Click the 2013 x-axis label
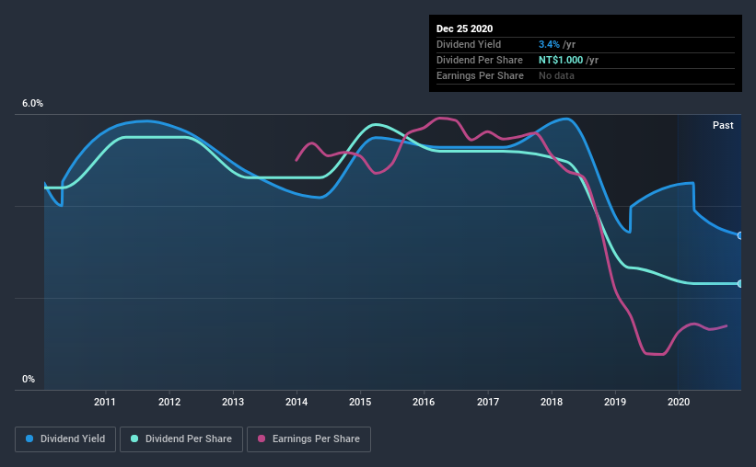756x467 pixels. coord(233,402)
